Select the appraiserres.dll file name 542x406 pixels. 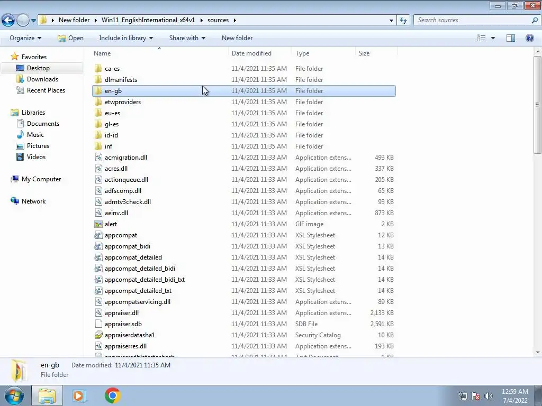coord(125,346)
